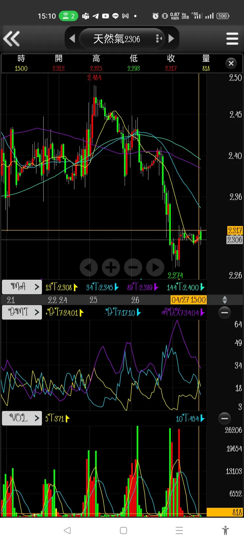
Task: Tap the Telegram notification icon
Action: (x=95, y=16)
